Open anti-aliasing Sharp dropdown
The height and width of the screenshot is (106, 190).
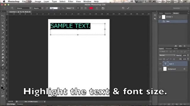[70, 8]
